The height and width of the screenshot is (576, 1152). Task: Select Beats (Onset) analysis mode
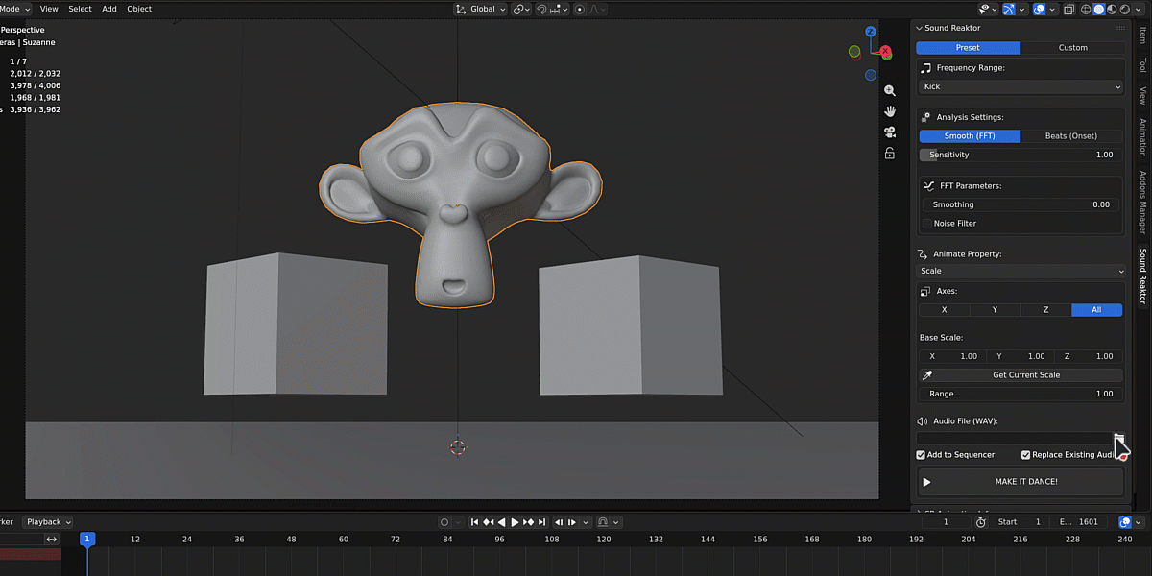(x=1071, y=136)
